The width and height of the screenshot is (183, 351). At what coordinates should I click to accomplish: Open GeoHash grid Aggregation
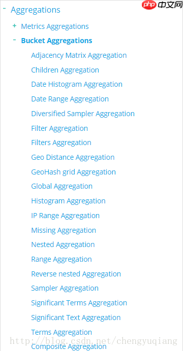[74, 172]
